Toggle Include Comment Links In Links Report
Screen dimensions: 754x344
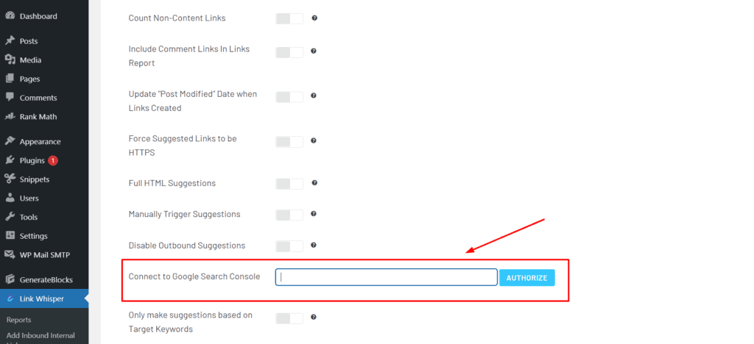point(289,52)
